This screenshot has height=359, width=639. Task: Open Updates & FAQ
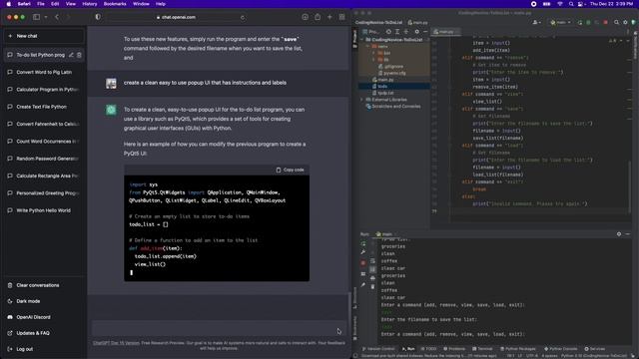(x=44, y=333)
